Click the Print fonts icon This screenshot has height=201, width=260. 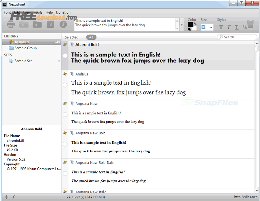(11, 24)
